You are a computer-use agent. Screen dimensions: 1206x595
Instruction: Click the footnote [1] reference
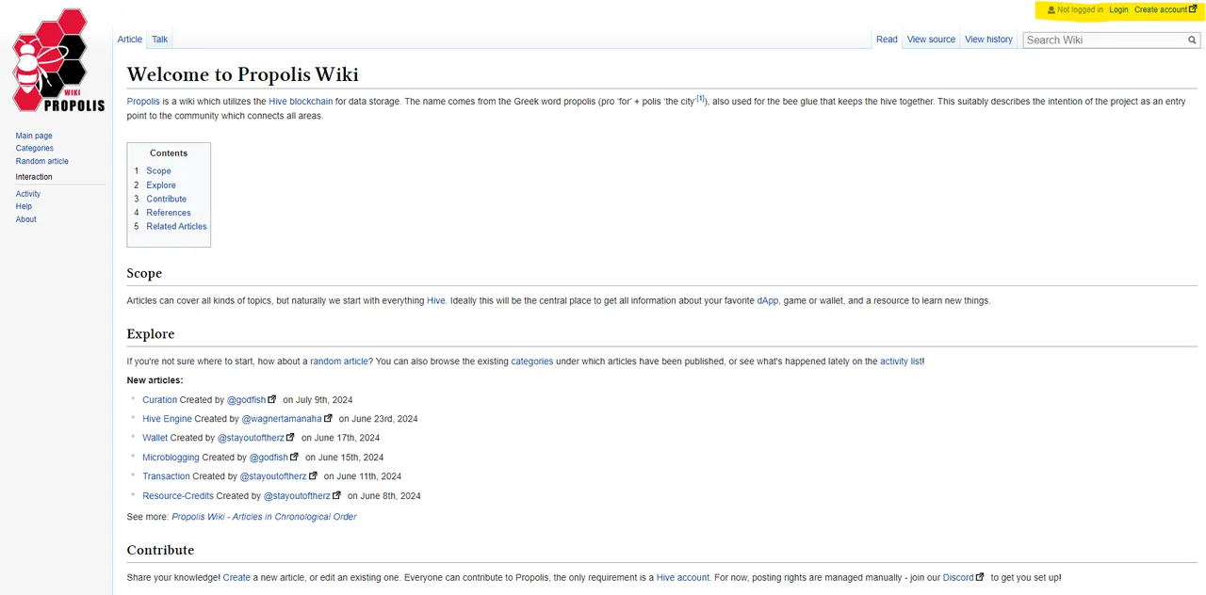(700, 99)
